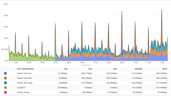Click the 1.50G label on the y-axis
Image resolution: width=171 pixels, height=98 pixels.
tap(6, 27)
